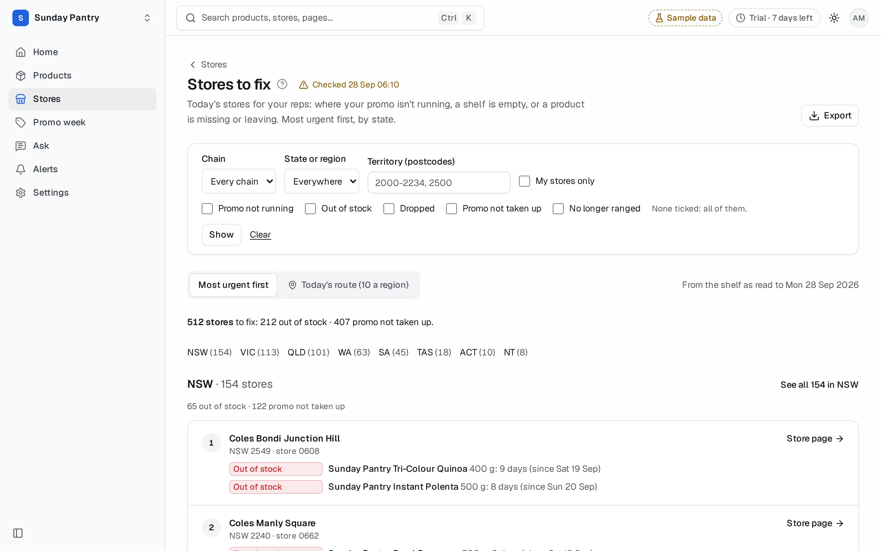Open the workspace switcher chevrons
The height and width of the screenshot is (551, 881).
tap(147, 18)
